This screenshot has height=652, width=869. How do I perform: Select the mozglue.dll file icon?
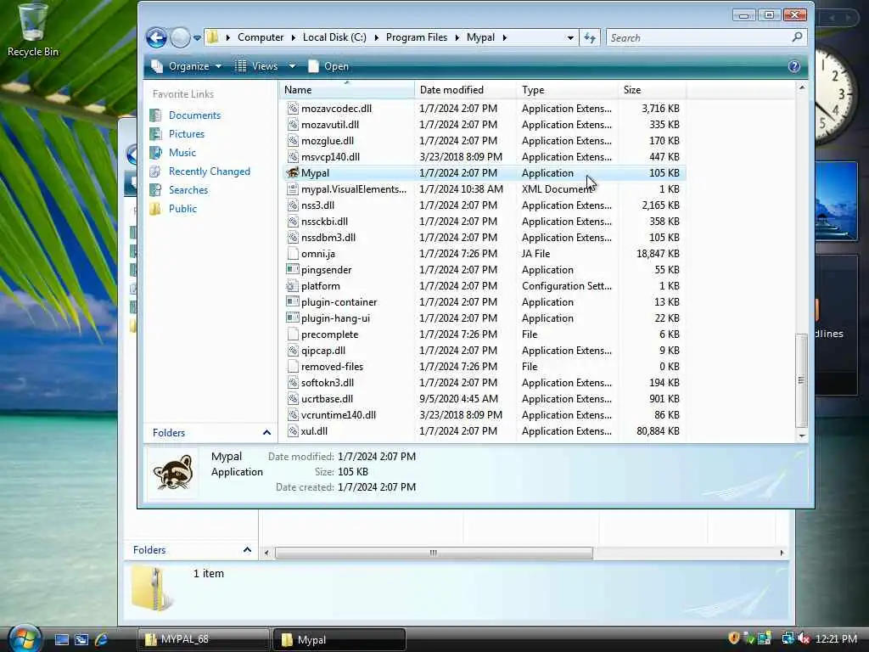293,141
